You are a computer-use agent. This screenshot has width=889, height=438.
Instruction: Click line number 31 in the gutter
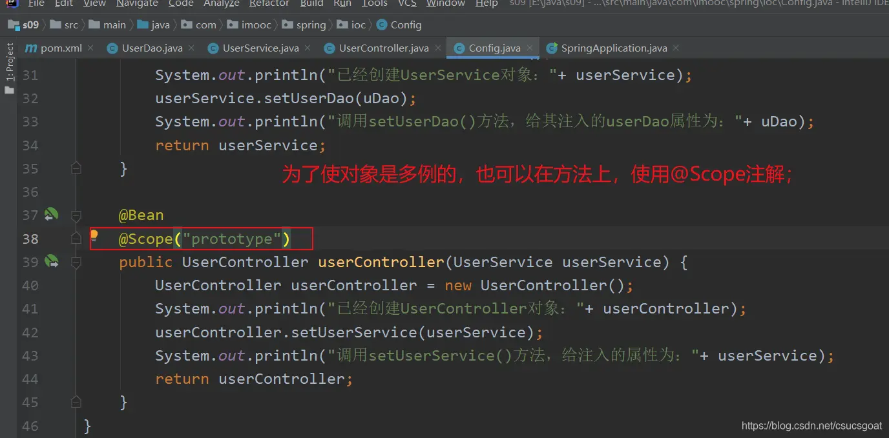(x=30, y=75)
